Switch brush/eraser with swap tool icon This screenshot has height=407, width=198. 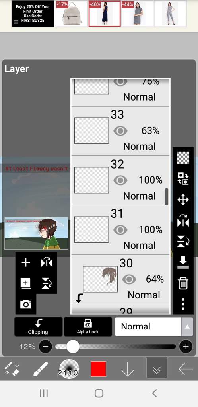tap(12, 369)
